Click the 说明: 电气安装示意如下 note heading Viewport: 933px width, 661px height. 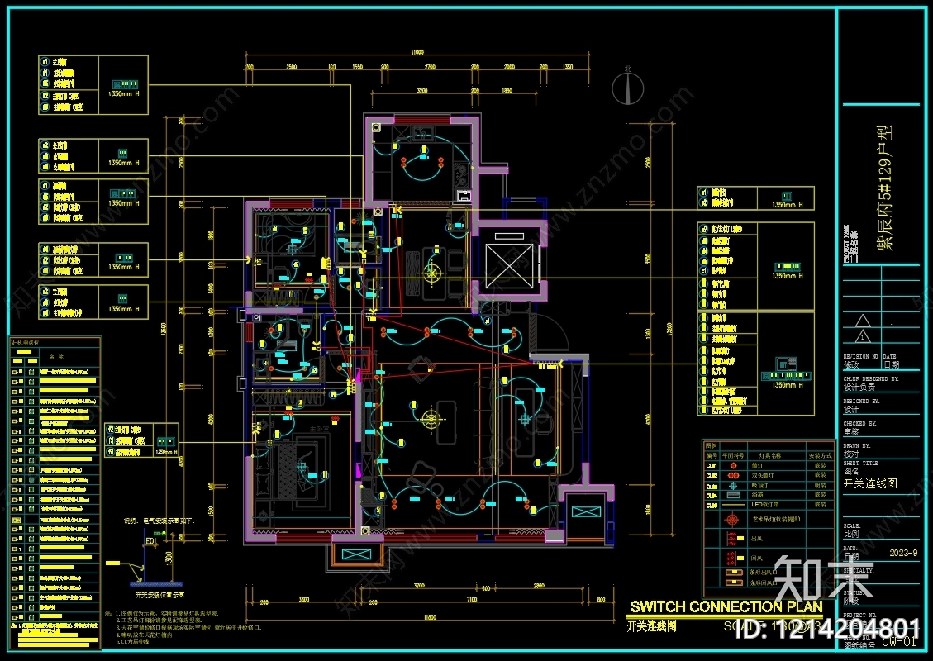[159, 521]
